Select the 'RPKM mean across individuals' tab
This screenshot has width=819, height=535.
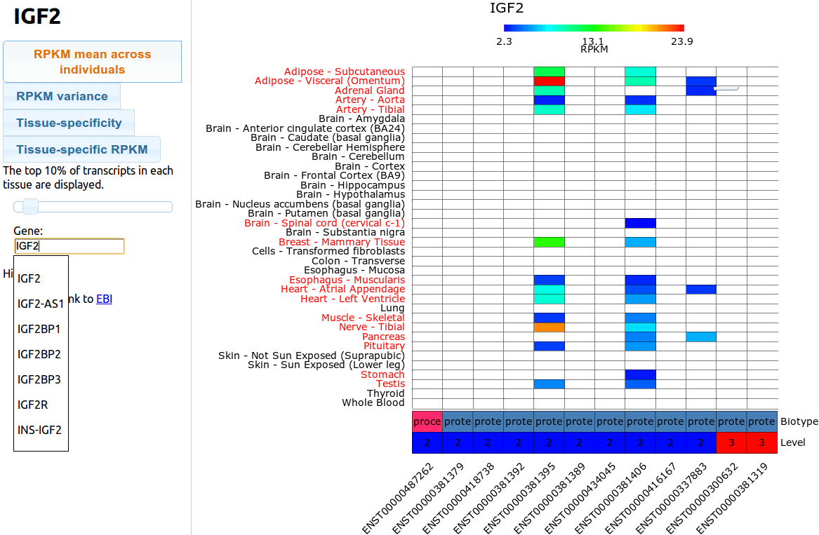(x=92, y=62)
